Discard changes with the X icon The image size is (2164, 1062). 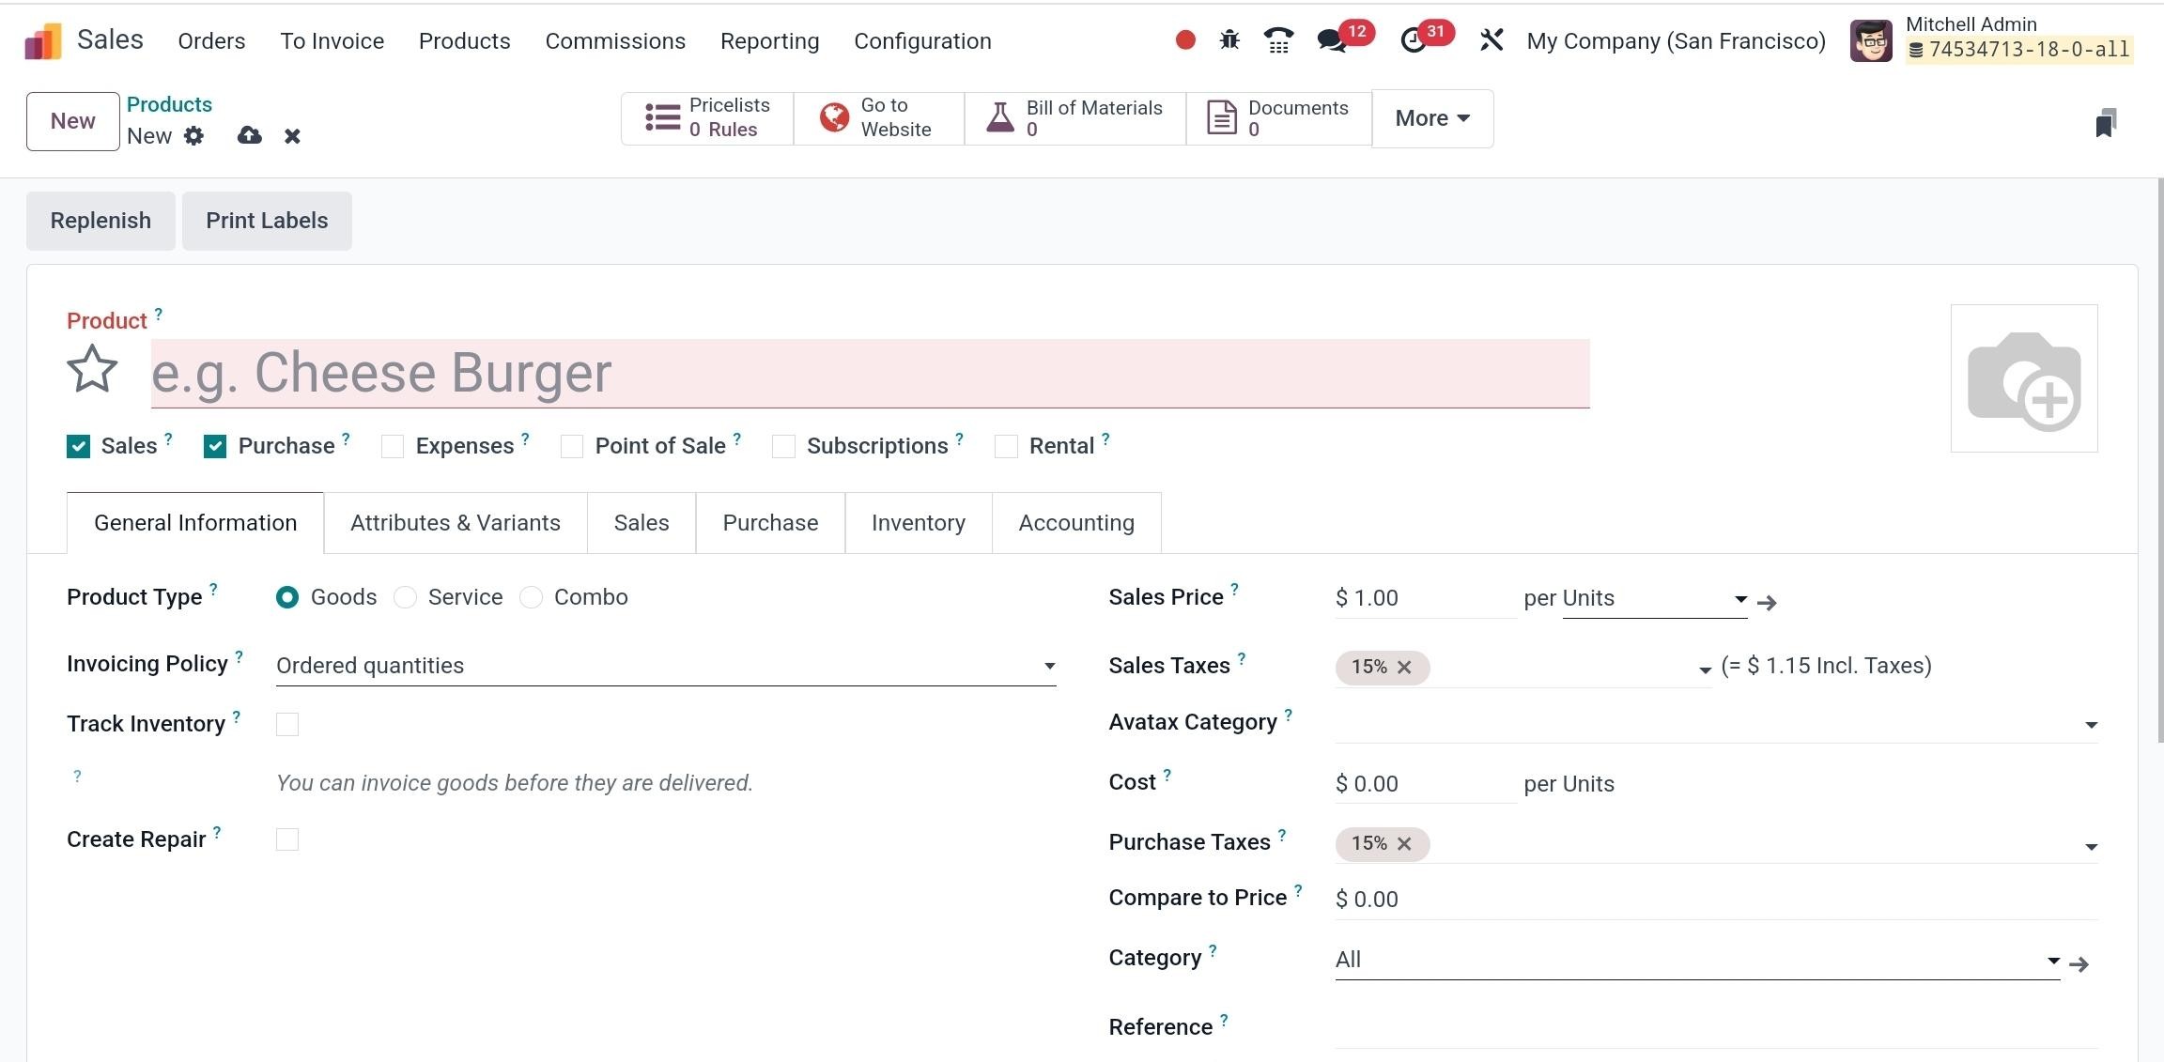tap(292, 137)
